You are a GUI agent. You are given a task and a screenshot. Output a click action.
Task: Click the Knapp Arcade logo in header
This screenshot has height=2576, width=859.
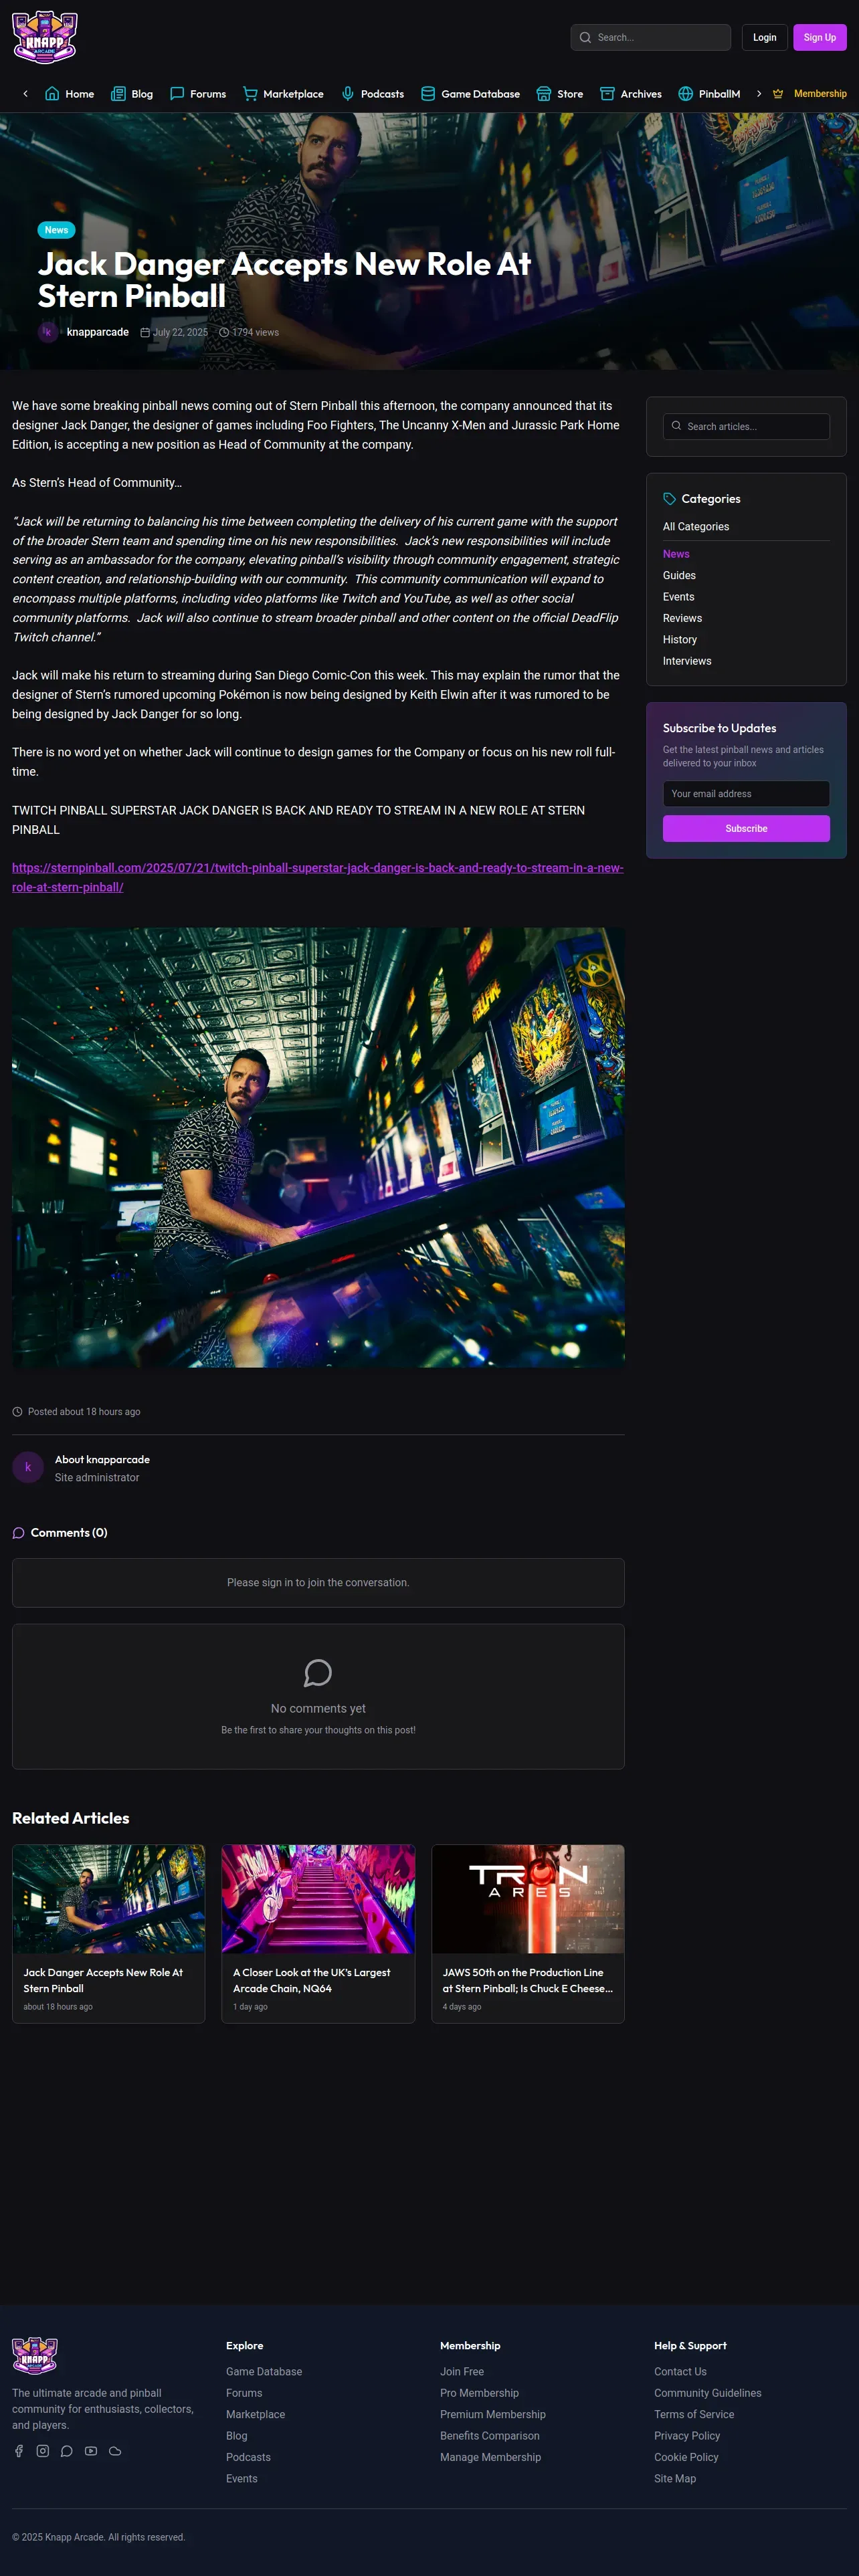click(x=45, y=37)
